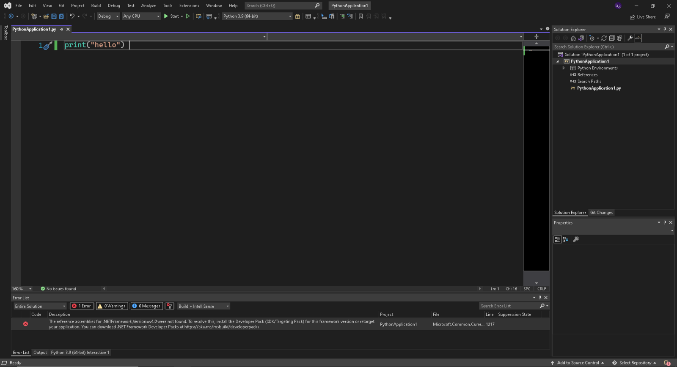
Task: Toggle the 0 Warnings filter button
Action: (112, 306)
